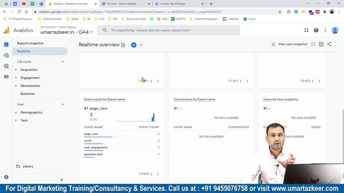
Task: Reload the page
Action: (x=19, y=12)
